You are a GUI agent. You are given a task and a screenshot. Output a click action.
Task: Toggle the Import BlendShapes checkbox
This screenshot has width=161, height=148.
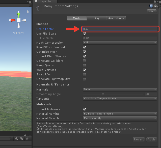pos(84,56)
